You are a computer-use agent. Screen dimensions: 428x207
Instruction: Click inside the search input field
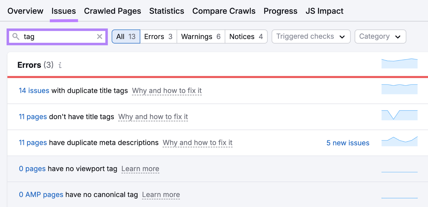53,37
